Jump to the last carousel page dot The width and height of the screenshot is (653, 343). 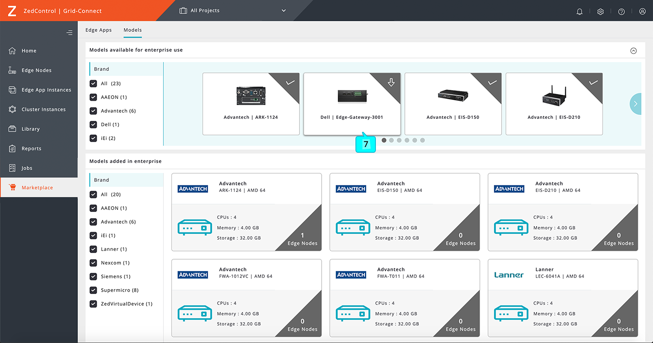click(422, 140)
